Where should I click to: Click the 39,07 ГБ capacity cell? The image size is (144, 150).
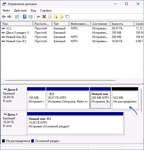pos(117,28)
